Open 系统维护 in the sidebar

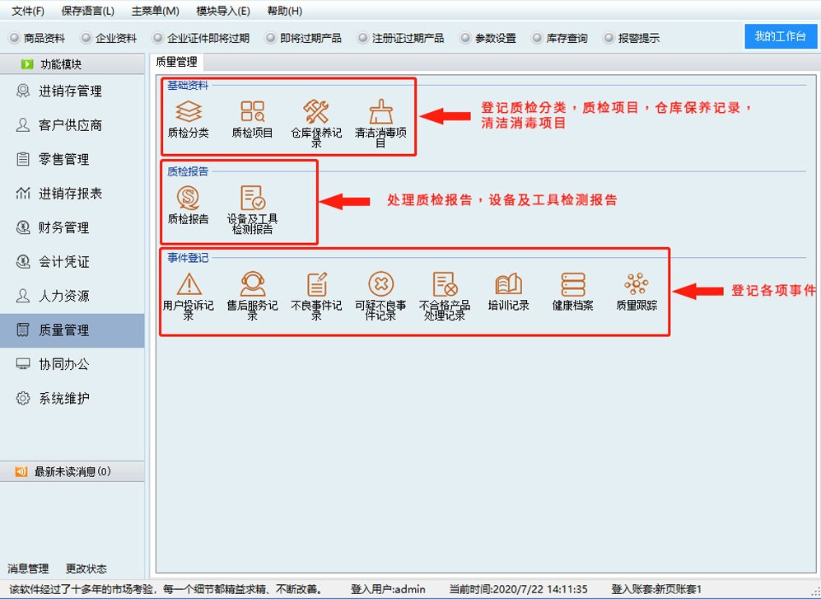point(72,398)
